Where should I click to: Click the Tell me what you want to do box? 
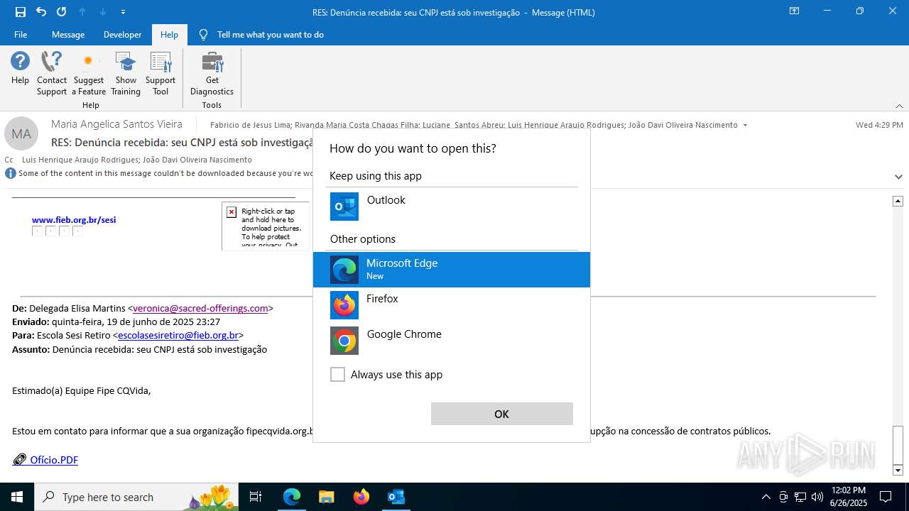pyautogui.click(x=270, y=34)
